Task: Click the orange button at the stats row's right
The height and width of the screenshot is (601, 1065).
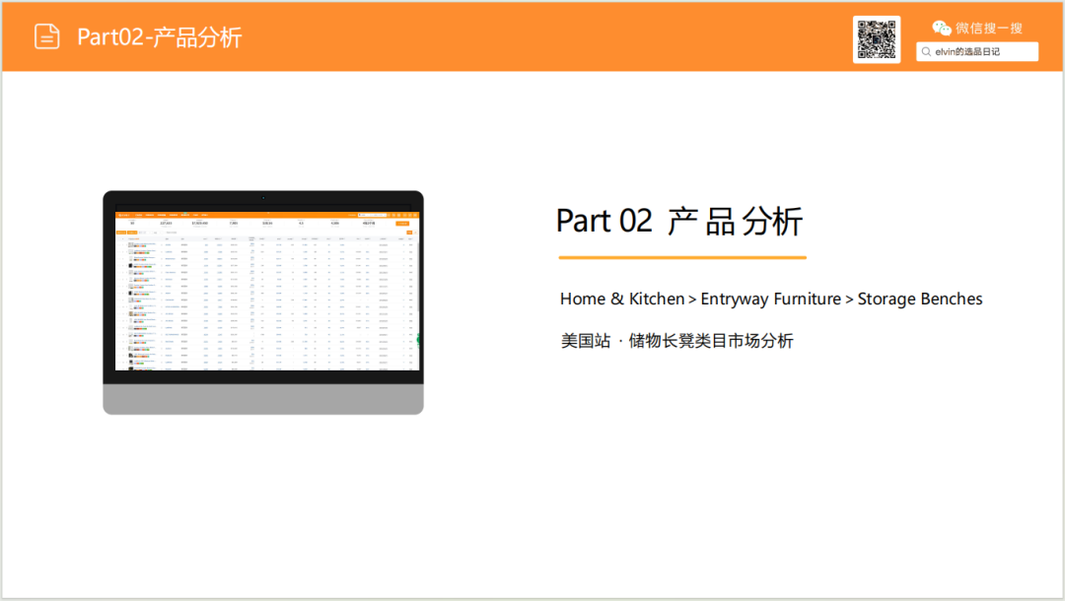Action: coord(403,223)
